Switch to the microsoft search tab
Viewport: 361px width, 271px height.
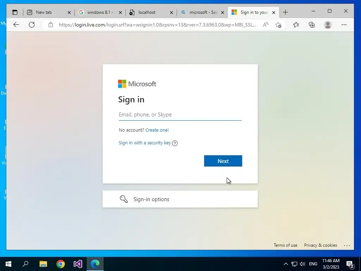tap(202, 12)
